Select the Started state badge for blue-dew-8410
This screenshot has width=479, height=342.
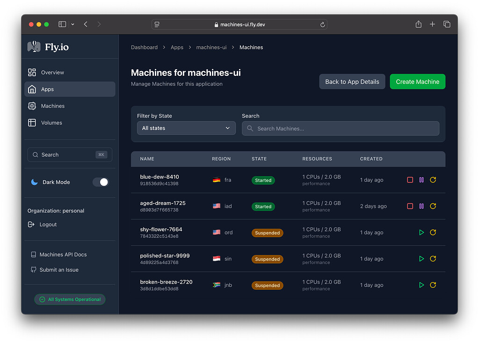[263, 180]
